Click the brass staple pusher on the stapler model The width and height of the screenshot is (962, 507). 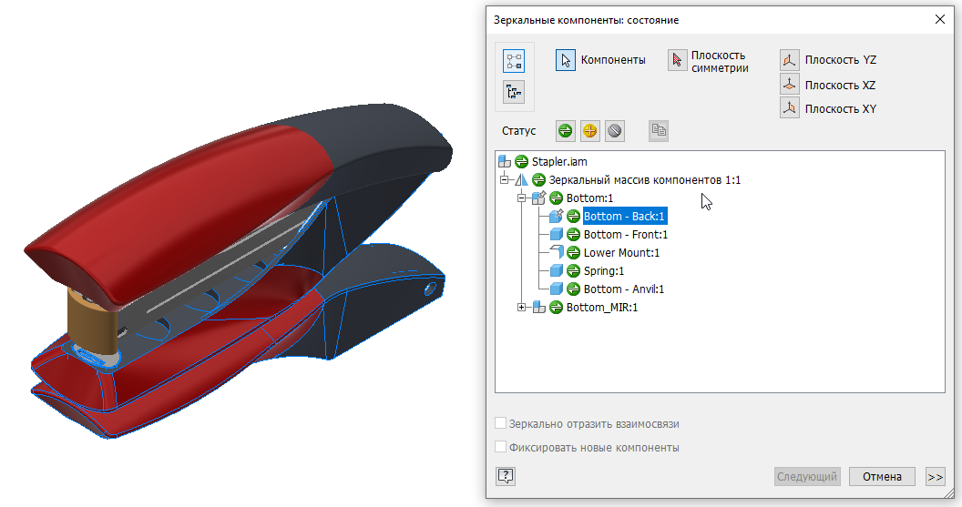coord(91,322)
